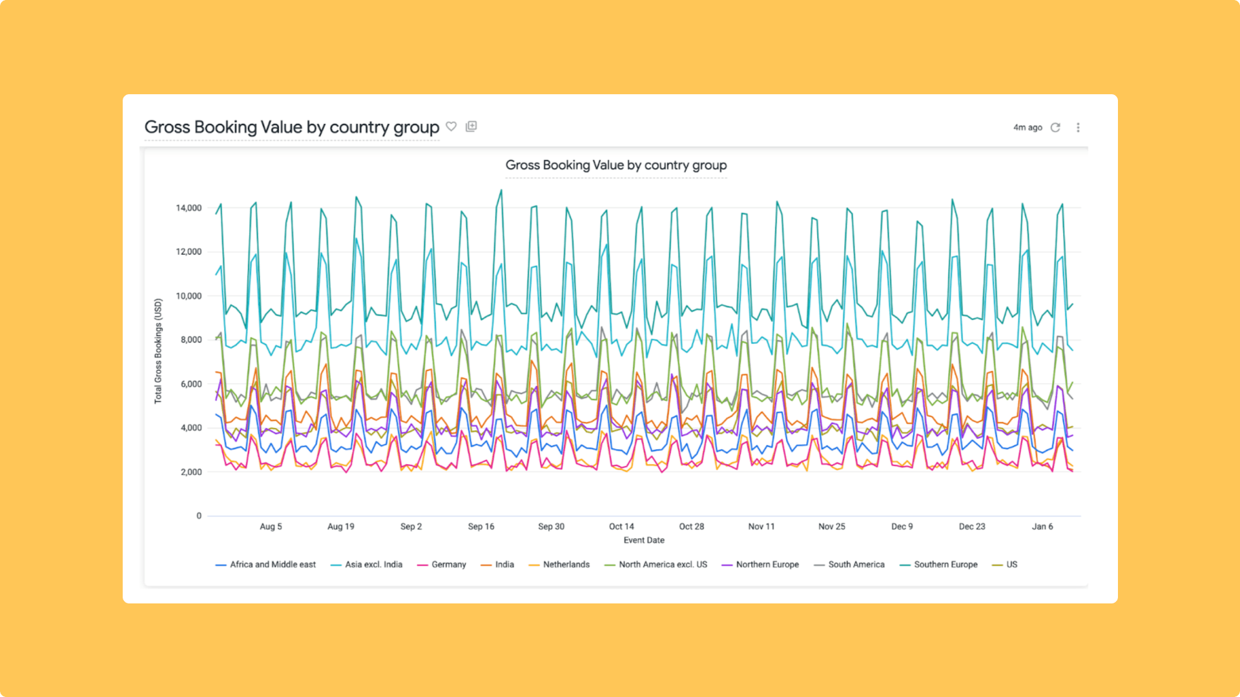The width and height of the screenshot is (1240, 697).
Task: Click the inner chart title text
Action: tap(615, 165)
